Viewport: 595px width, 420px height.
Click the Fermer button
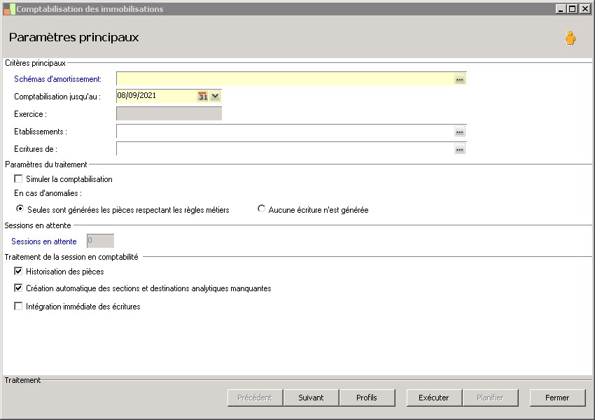(x=557, y=398)
